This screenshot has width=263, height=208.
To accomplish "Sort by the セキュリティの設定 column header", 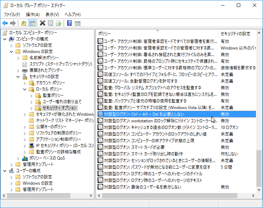I will tap(237, 33).
